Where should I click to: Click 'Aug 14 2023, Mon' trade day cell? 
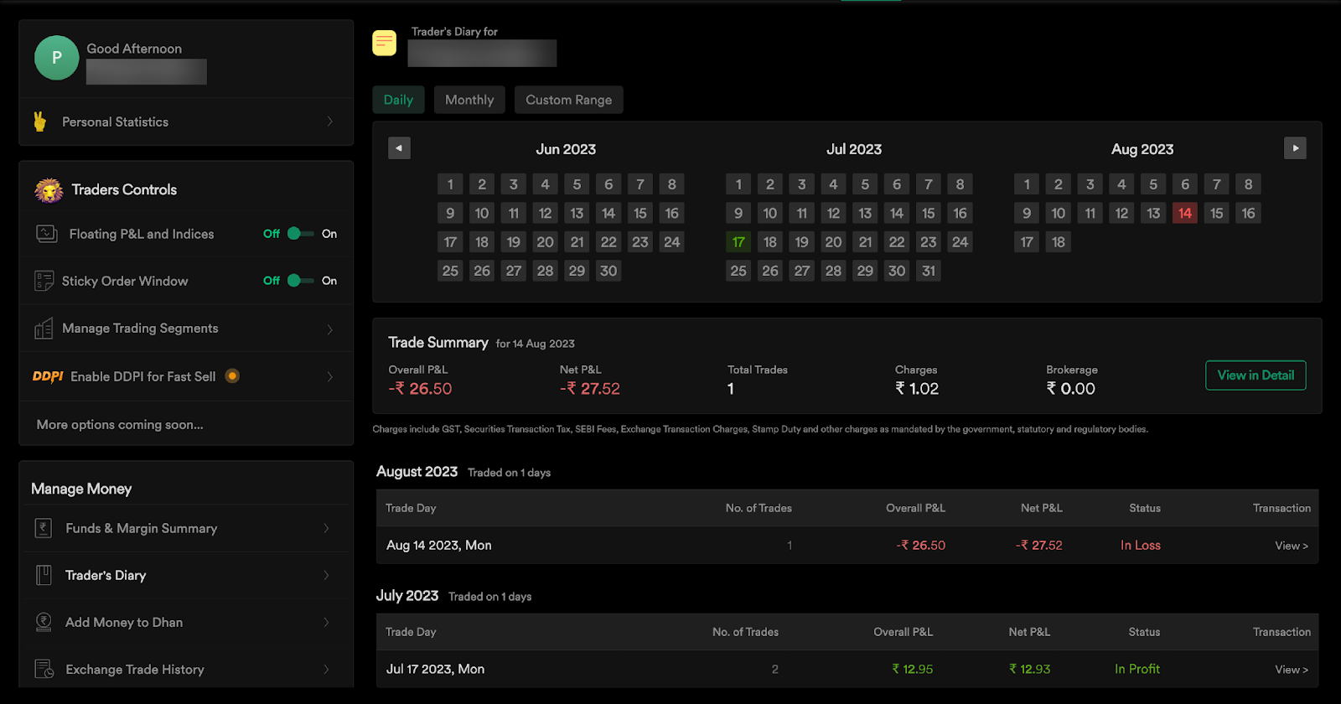click(439, 546)
